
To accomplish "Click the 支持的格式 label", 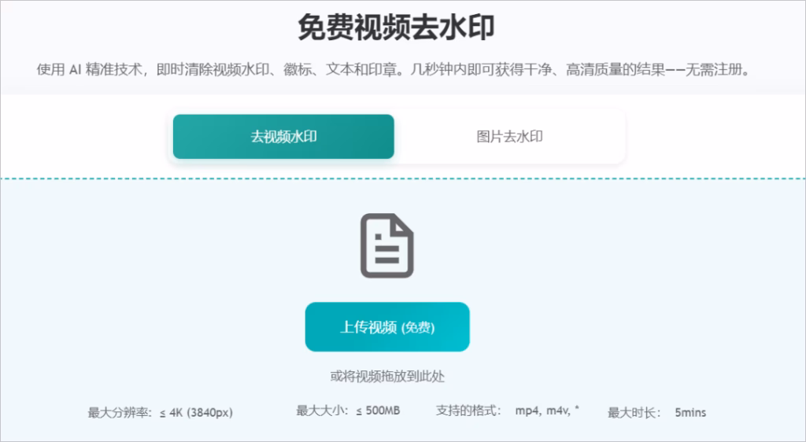I will point(468,411).
